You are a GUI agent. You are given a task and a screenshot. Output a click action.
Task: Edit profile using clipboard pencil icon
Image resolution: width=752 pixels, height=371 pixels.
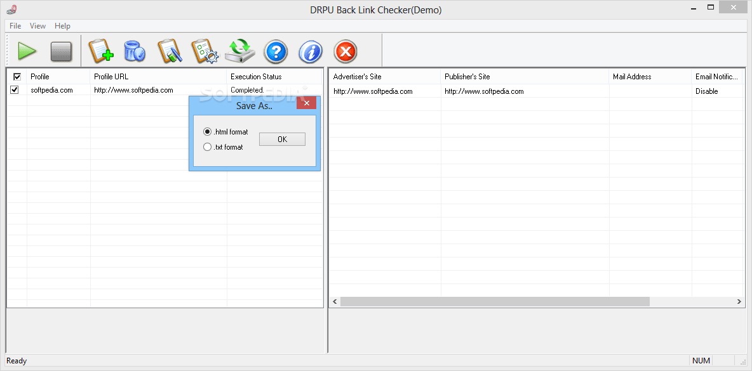tap(170, 51)
